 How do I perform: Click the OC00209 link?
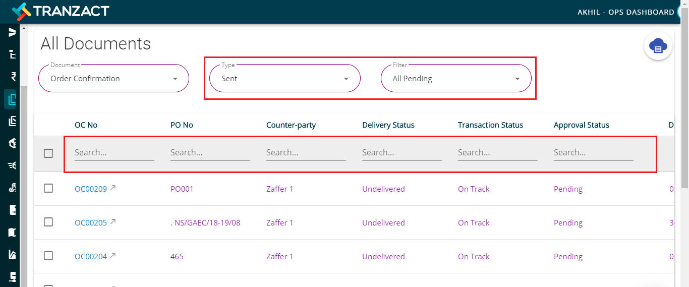91,189
